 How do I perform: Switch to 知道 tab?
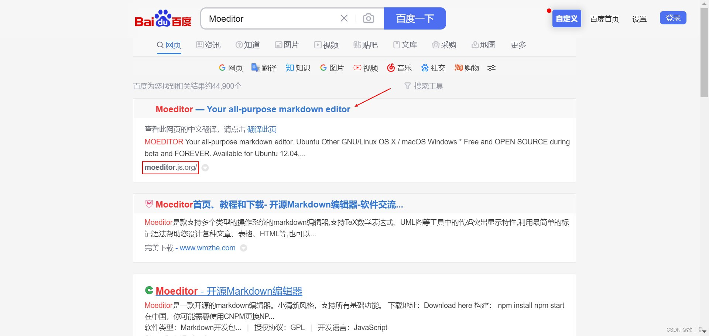(248, 45)
